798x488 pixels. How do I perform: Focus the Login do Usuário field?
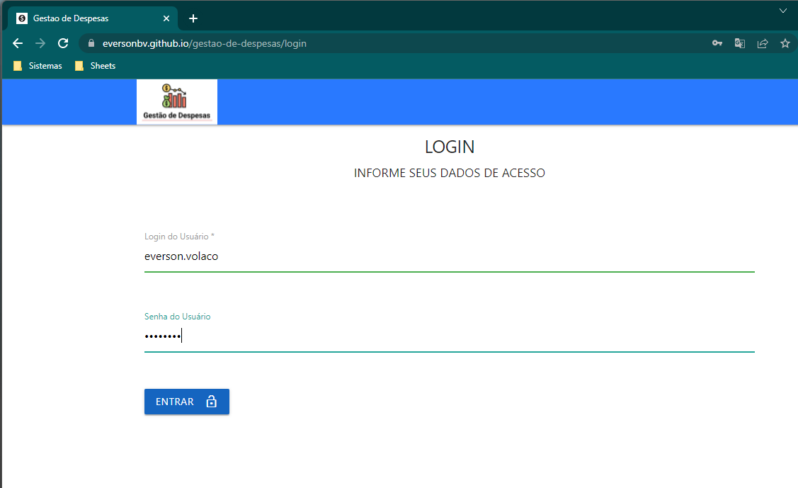[x=449, y=256]
